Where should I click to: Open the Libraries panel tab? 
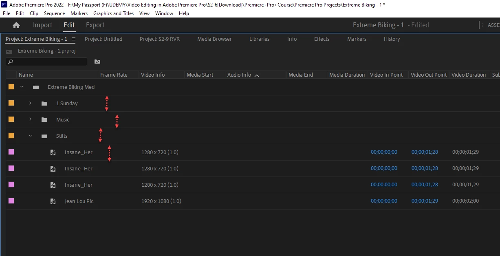(x=260, y=39)
